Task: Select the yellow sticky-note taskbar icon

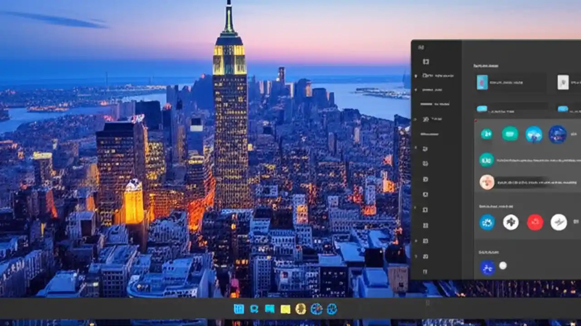Action: point(285,309)
